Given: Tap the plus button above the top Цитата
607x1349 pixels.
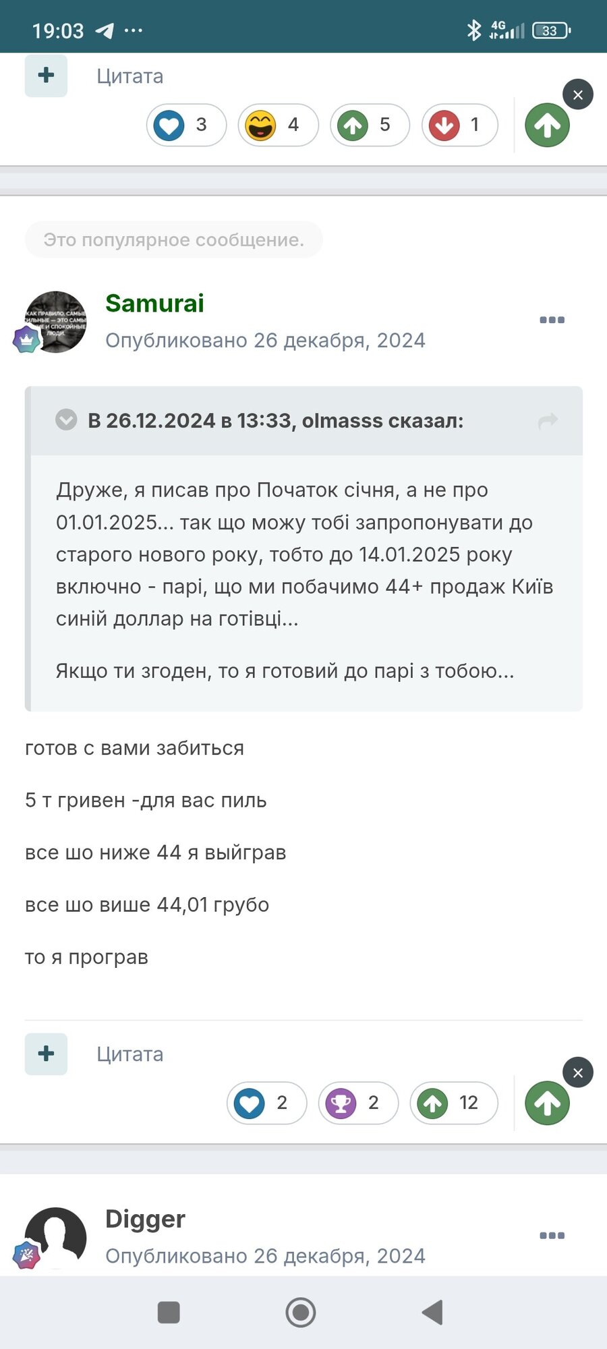Looking at the screenshot, I should pos(45,76).
